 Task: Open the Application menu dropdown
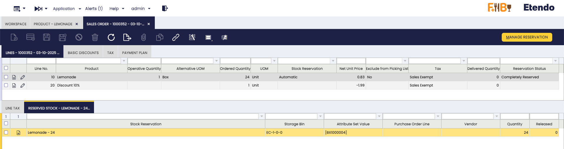coord(67,9)
